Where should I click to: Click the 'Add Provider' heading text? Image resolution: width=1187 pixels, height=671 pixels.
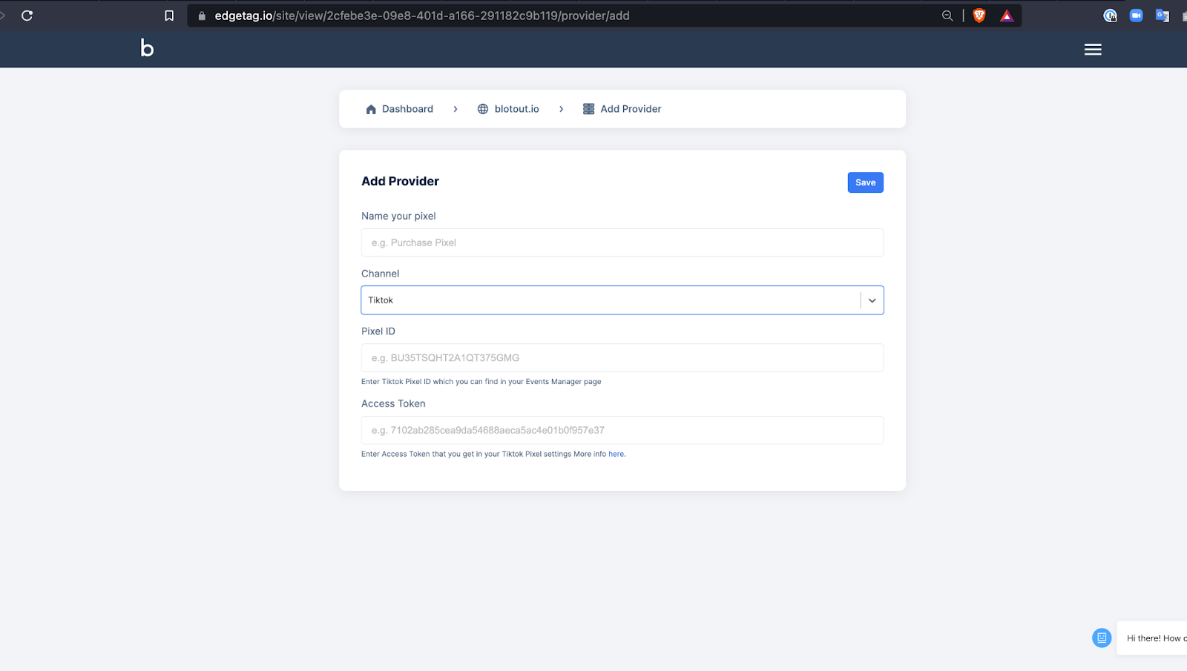(x=400, y=181)
